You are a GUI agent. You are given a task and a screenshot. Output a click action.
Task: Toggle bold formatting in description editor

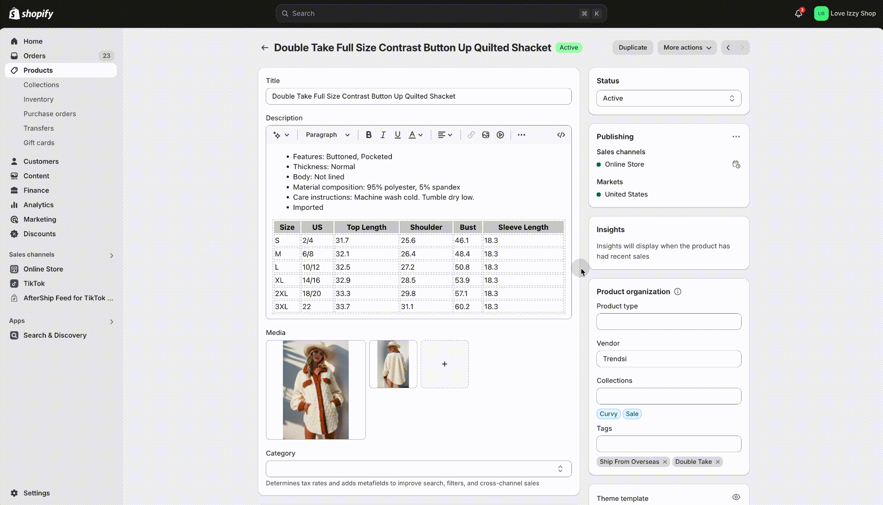click(369, 135)
